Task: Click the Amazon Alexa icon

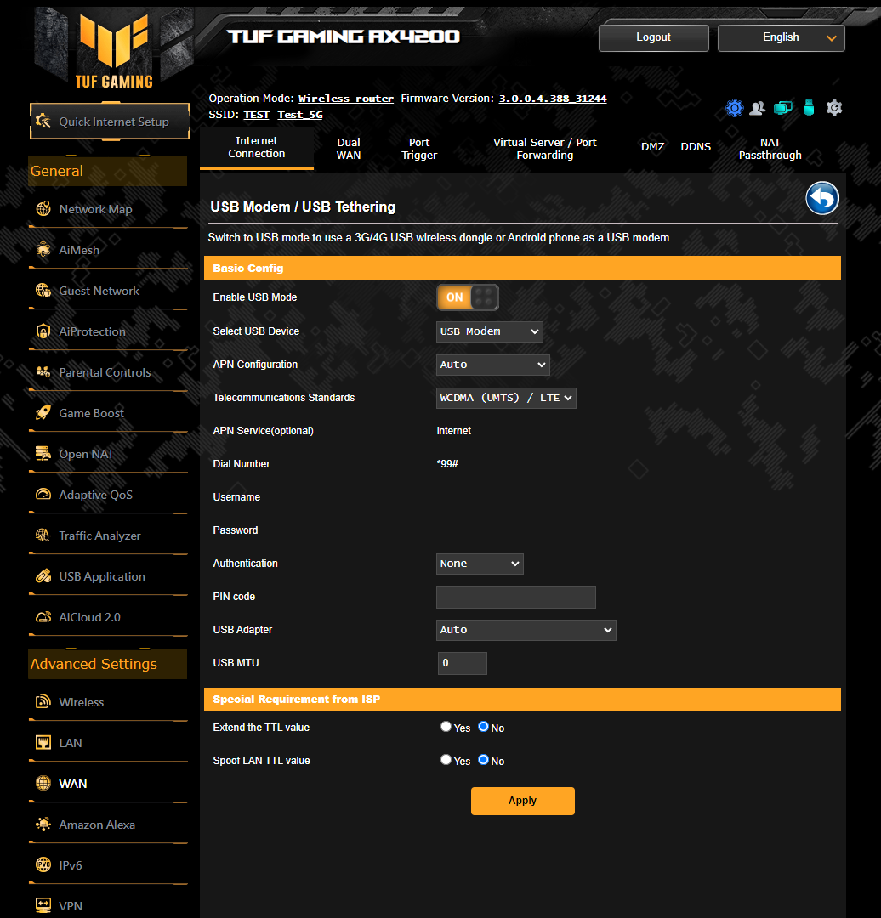Action: point(43,824)
